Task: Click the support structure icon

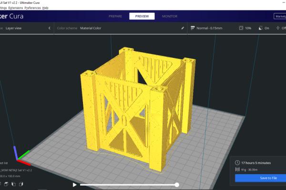Action: (x=260, y=28)
